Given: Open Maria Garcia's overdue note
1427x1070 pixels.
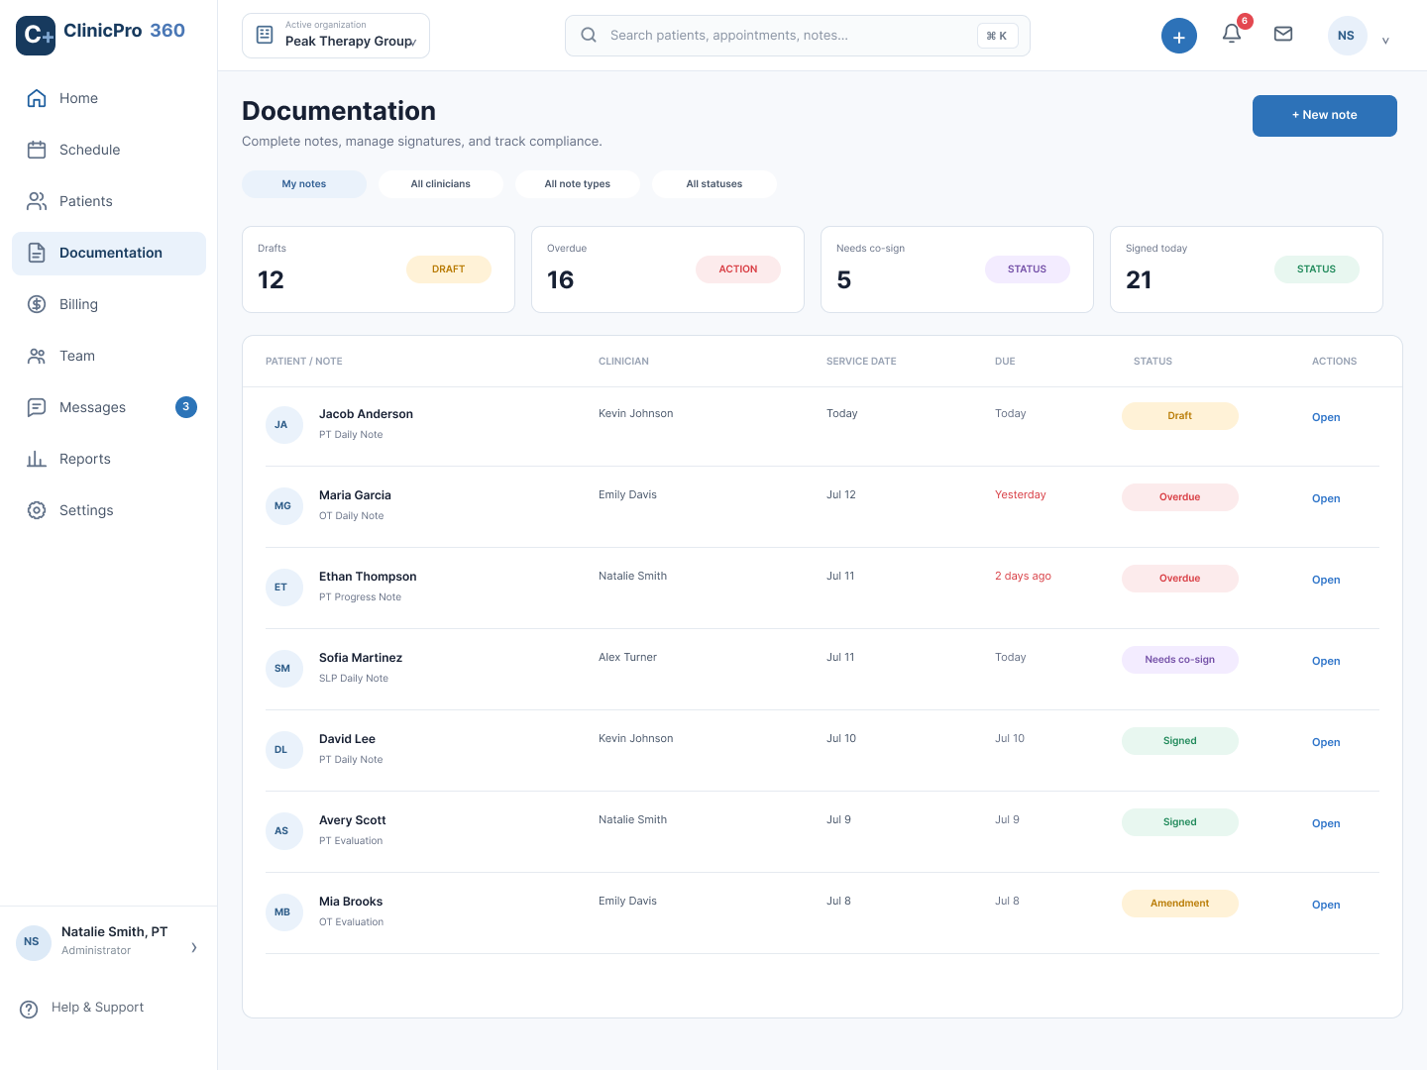Looking at the screenshot, I should 1326,499.
